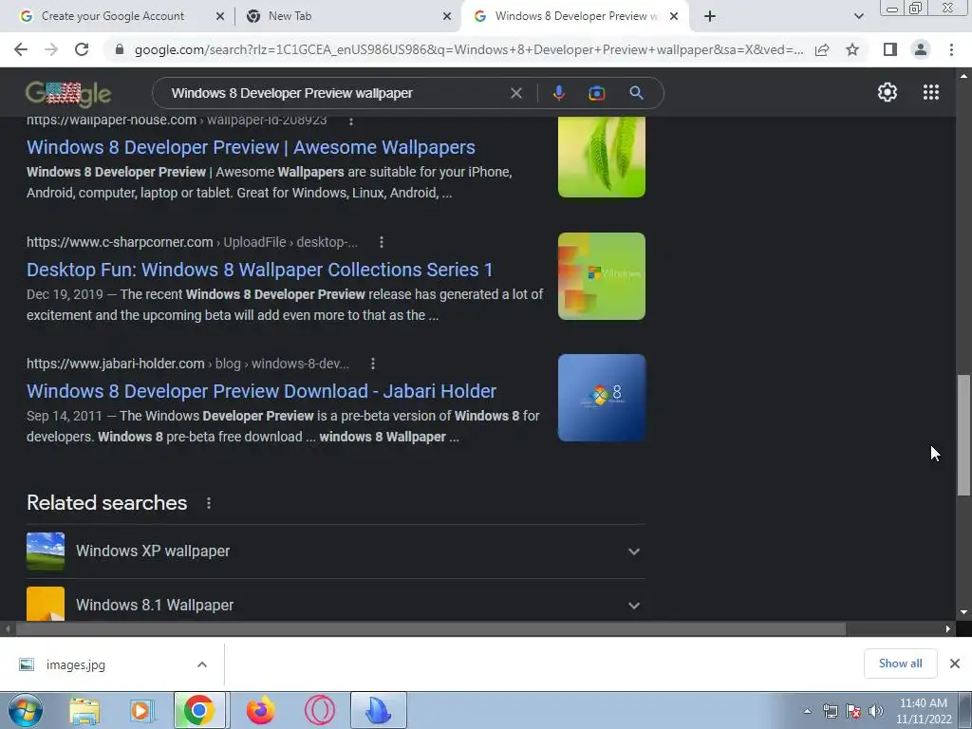Share this page from the address bar
Image resolution: width=972 pixels, height=729 pixels.
(822, 49)
